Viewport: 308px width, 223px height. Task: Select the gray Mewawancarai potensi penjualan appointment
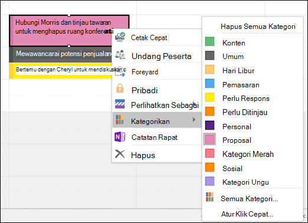tap(61, 54)
